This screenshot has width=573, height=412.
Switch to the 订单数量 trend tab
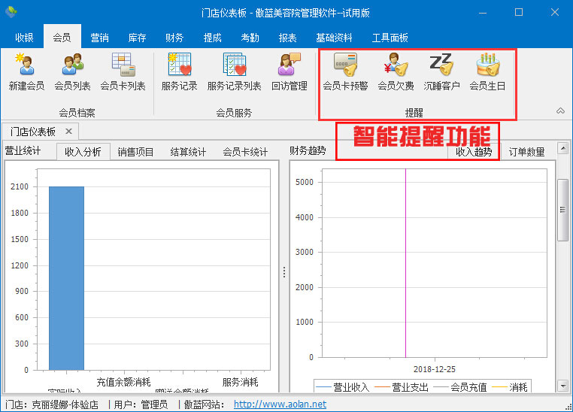(x=526, y=152)
